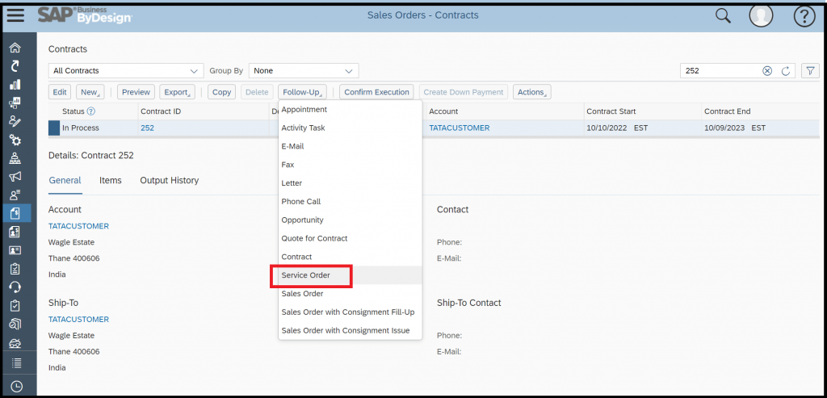This screenshot has width=827, height=398.
Task: Sort by Contract ID column header
Action: tap(161, 111)
